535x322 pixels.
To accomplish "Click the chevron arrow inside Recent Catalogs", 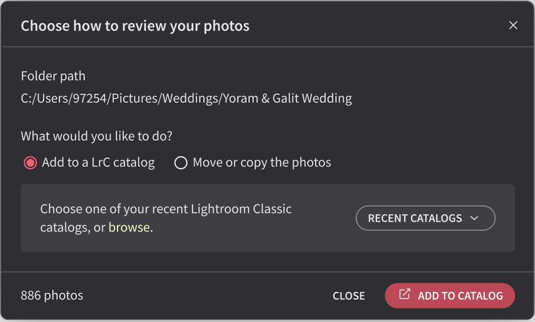I will click(474, 218).
